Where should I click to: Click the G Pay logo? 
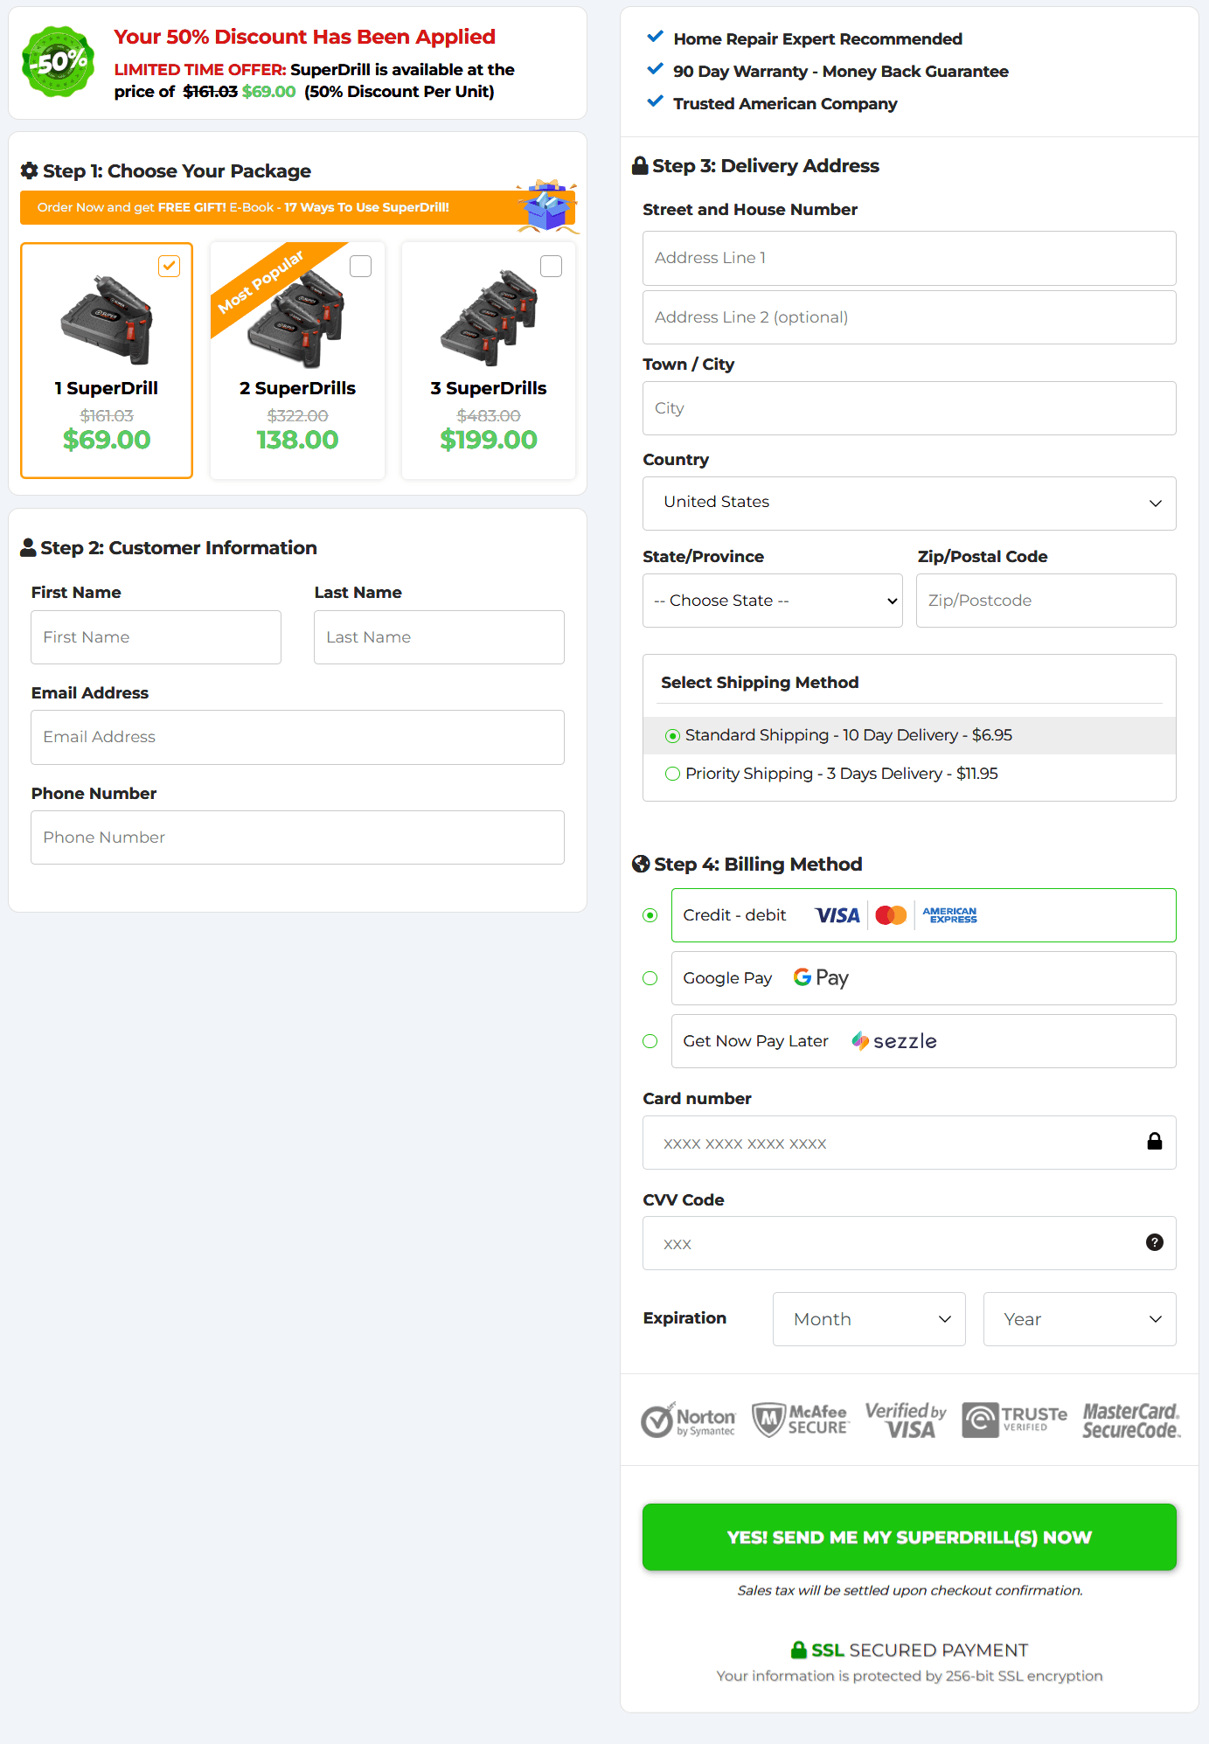click(x=821, y=977)
